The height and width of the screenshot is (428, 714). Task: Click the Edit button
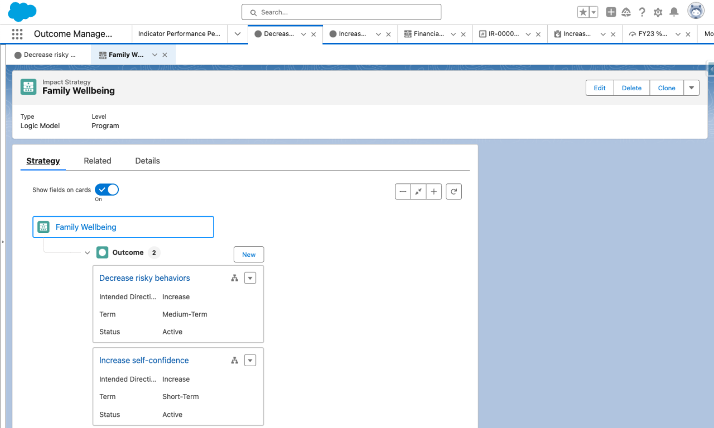coord(600,88)
